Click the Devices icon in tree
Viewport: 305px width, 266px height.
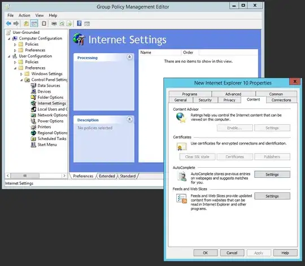33,91
